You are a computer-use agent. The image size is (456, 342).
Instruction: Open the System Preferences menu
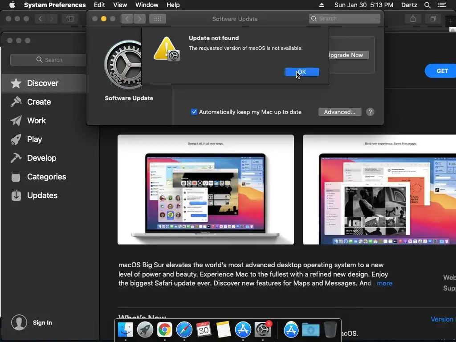(55, 5)
